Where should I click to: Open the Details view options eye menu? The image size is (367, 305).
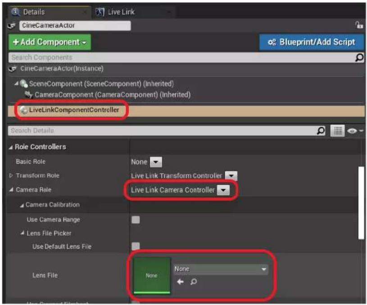point(354,131)
